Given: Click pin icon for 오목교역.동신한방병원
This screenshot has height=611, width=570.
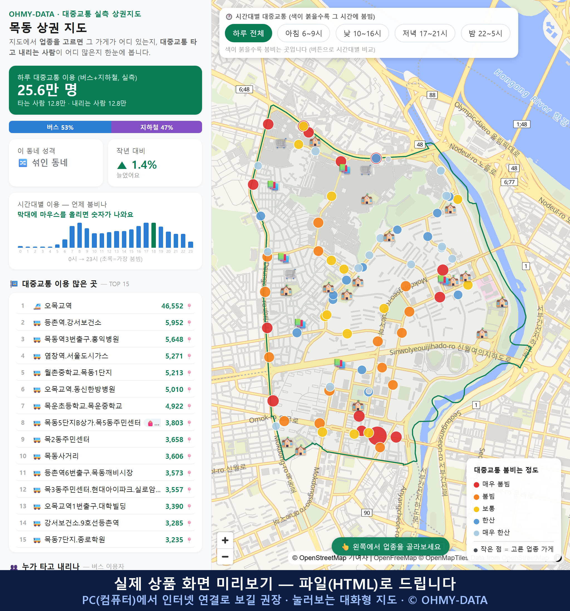Looking at the screenshot, I should 189,389.
